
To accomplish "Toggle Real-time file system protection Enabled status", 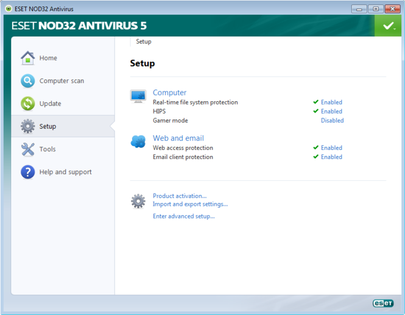I will (x=331, y=102).
